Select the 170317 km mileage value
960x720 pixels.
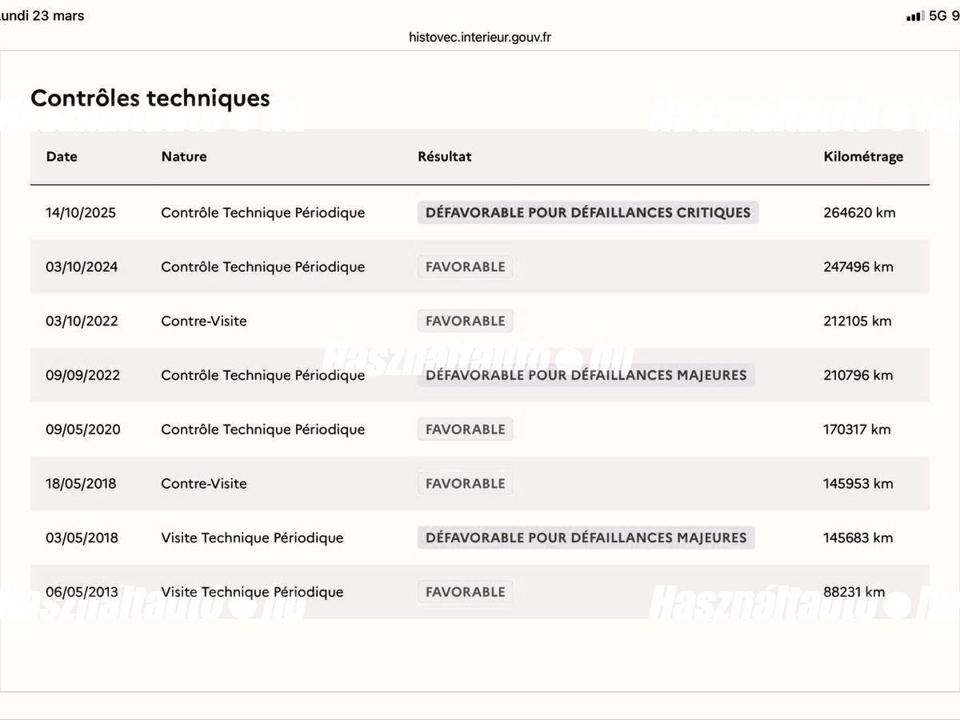click(x=857, y=430)
